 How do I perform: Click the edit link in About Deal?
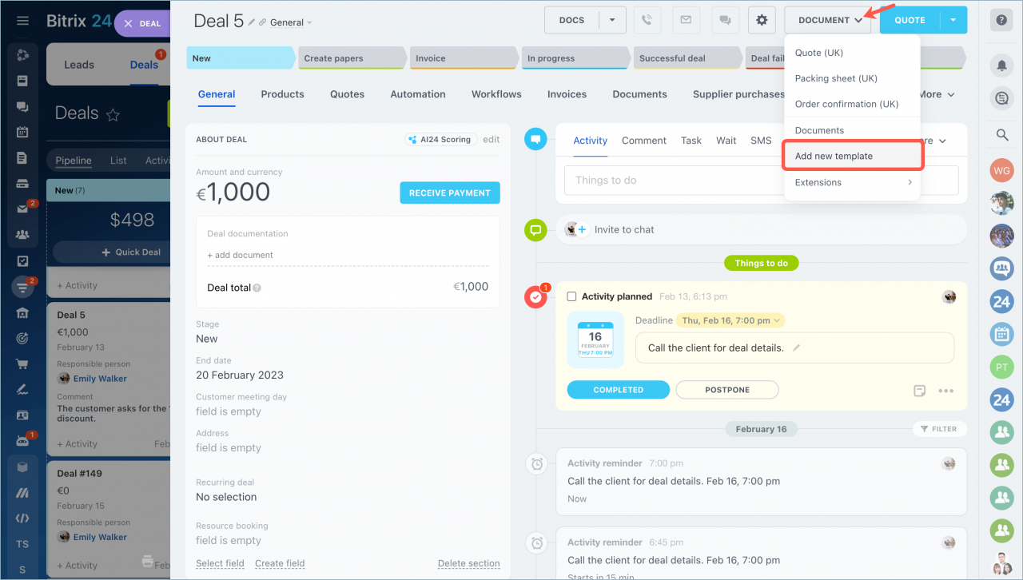tap(492, 139)
